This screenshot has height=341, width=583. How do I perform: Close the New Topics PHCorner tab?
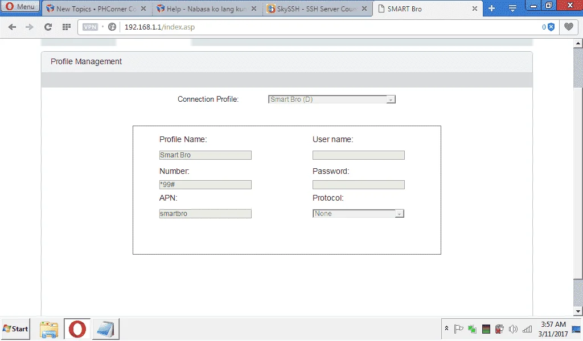143,9
